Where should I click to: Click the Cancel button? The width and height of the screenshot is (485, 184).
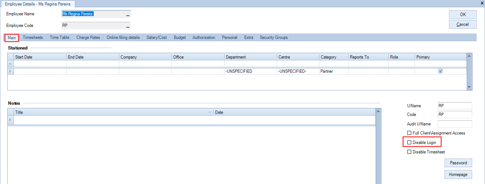[x=463, y=25]
